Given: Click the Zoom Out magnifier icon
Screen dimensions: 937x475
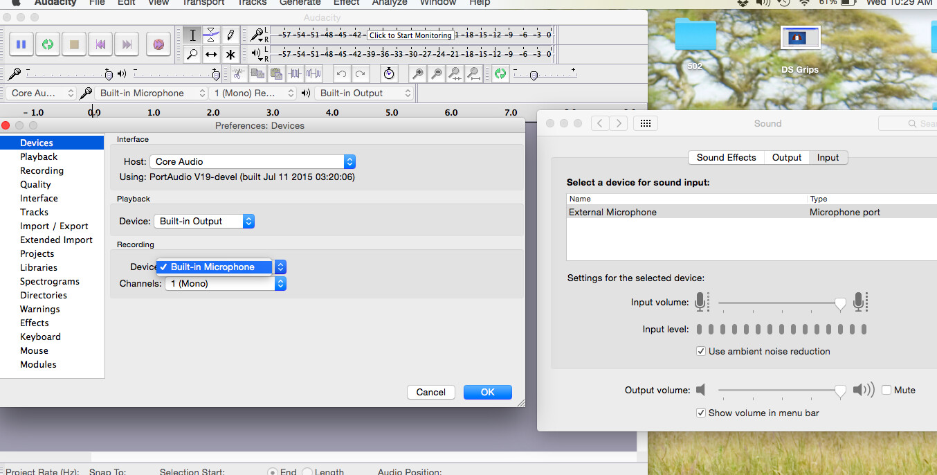Looking at the screenshot, I should 436,73.
